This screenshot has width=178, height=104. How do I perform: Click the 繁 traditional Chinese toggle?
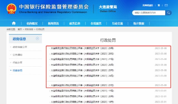(x=159, y=5)
